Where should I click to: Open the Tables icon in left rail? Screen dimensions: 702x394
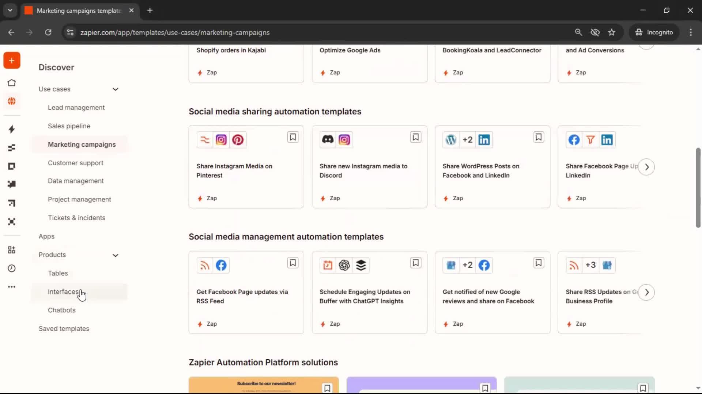tap(12, 148)
